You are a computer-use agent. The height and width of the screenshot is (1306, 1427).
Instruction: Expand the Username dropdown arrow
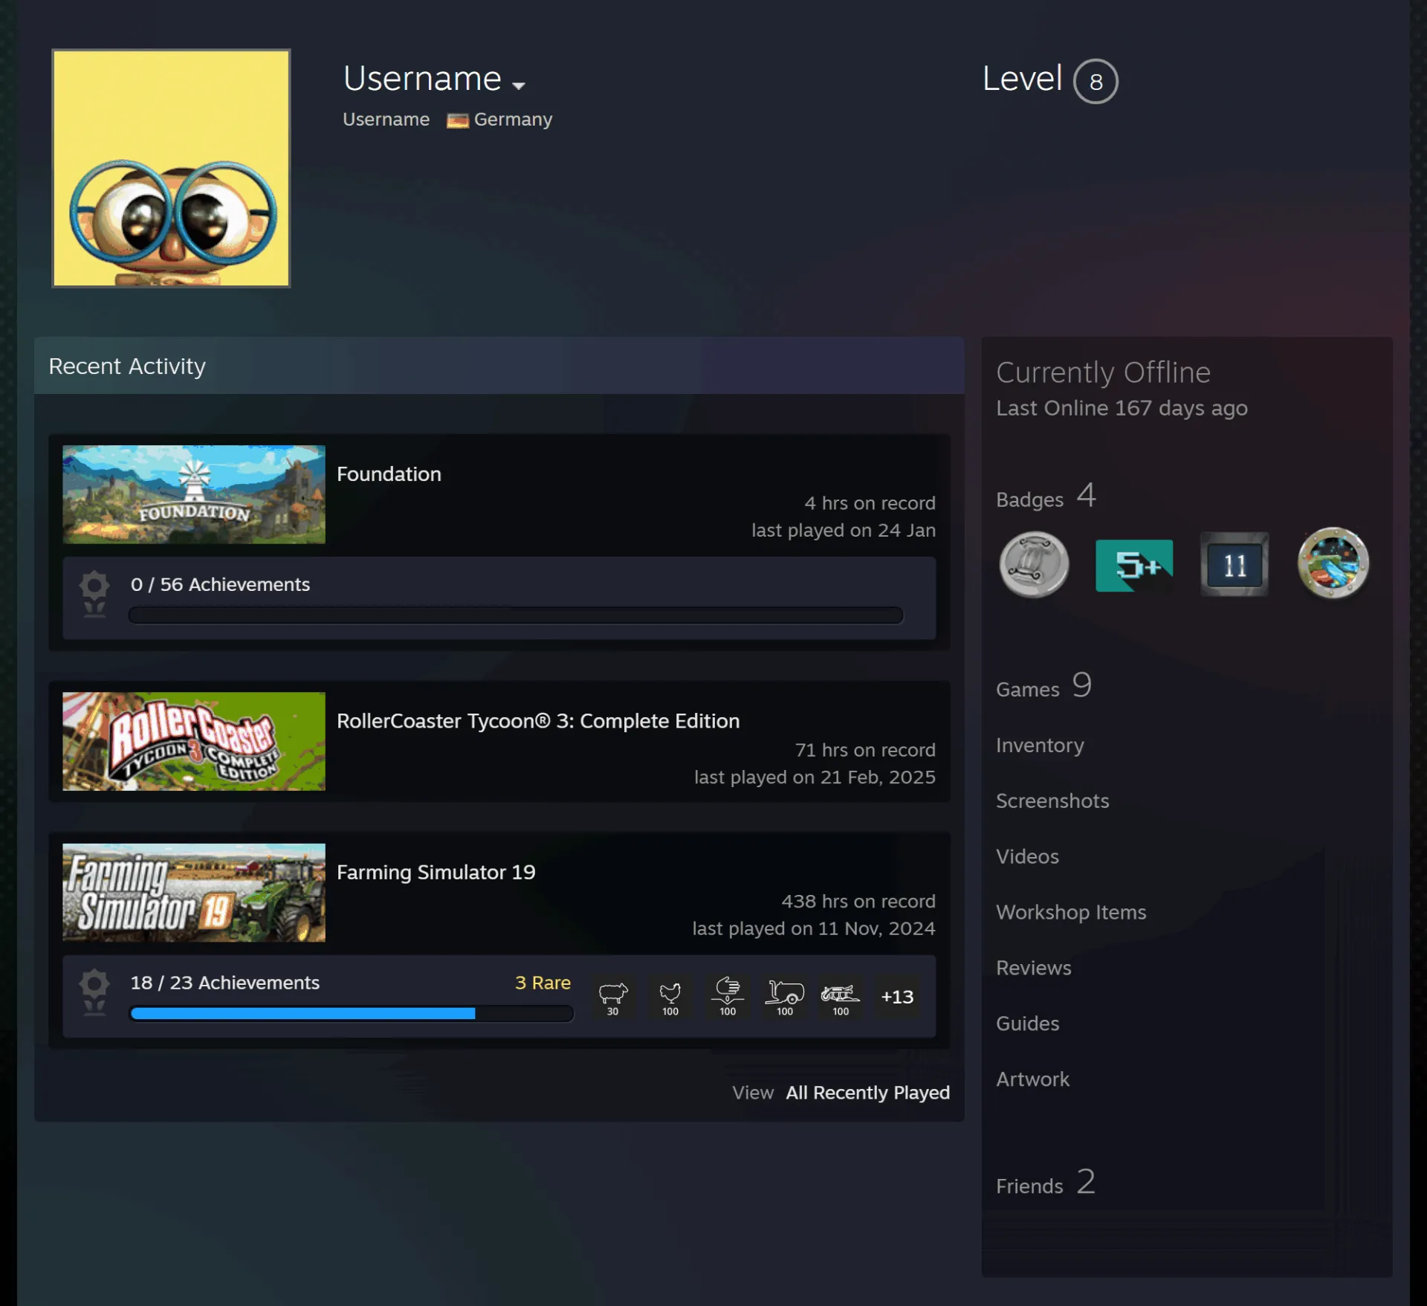[x=519, y=85]
